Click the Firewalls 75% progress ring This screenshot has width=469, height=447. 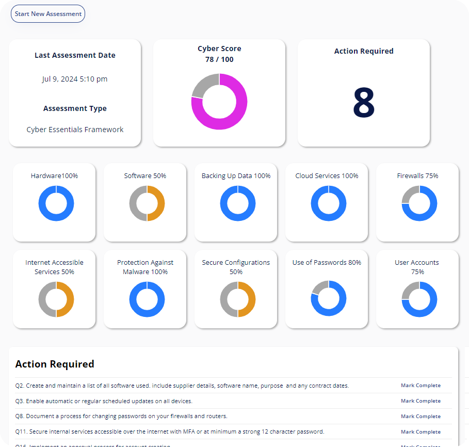[x=417, y=203]
